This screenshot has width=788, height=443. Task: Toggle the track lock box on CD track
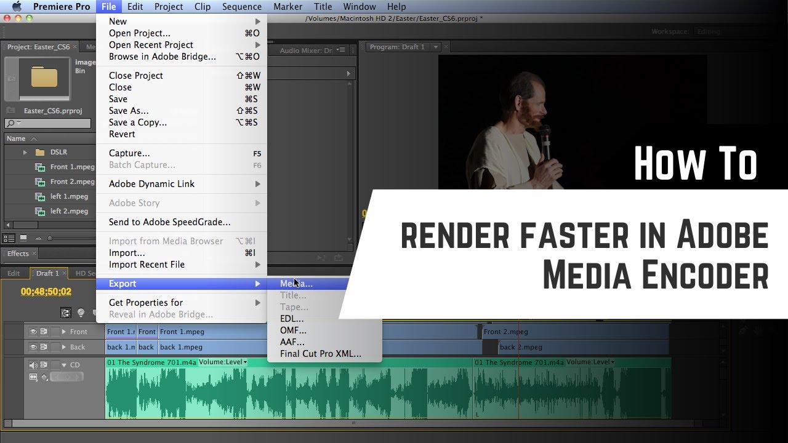55,365
